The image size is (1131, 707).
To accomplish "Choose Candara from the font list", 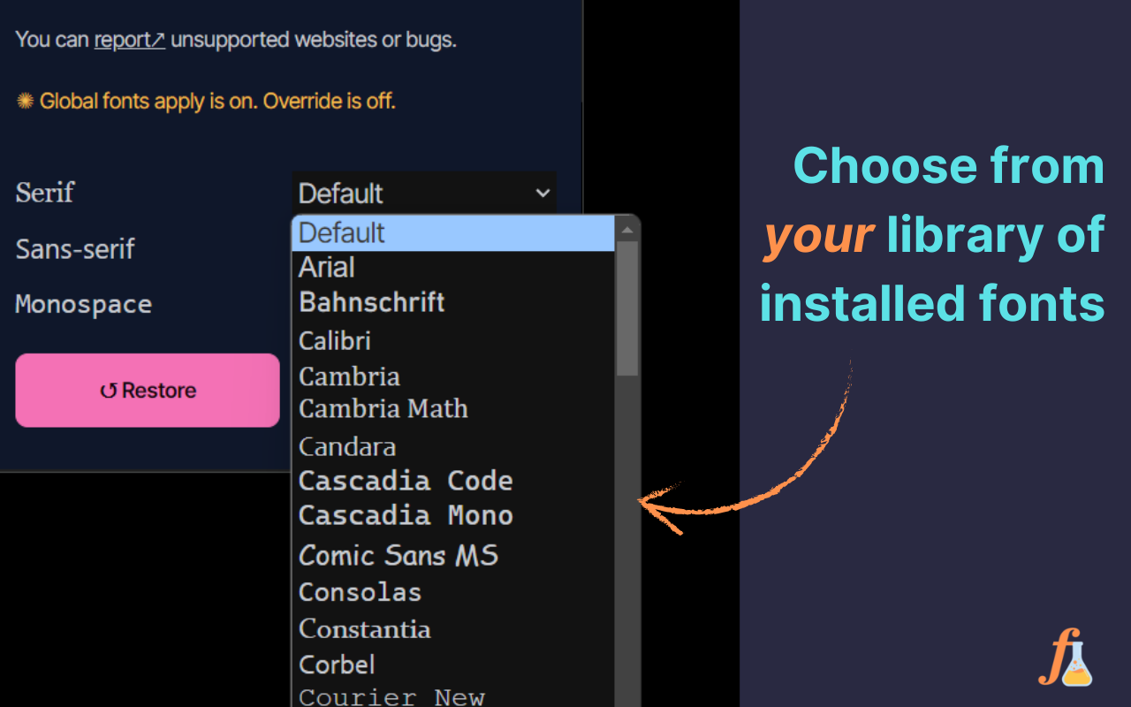I will [453, 446].
